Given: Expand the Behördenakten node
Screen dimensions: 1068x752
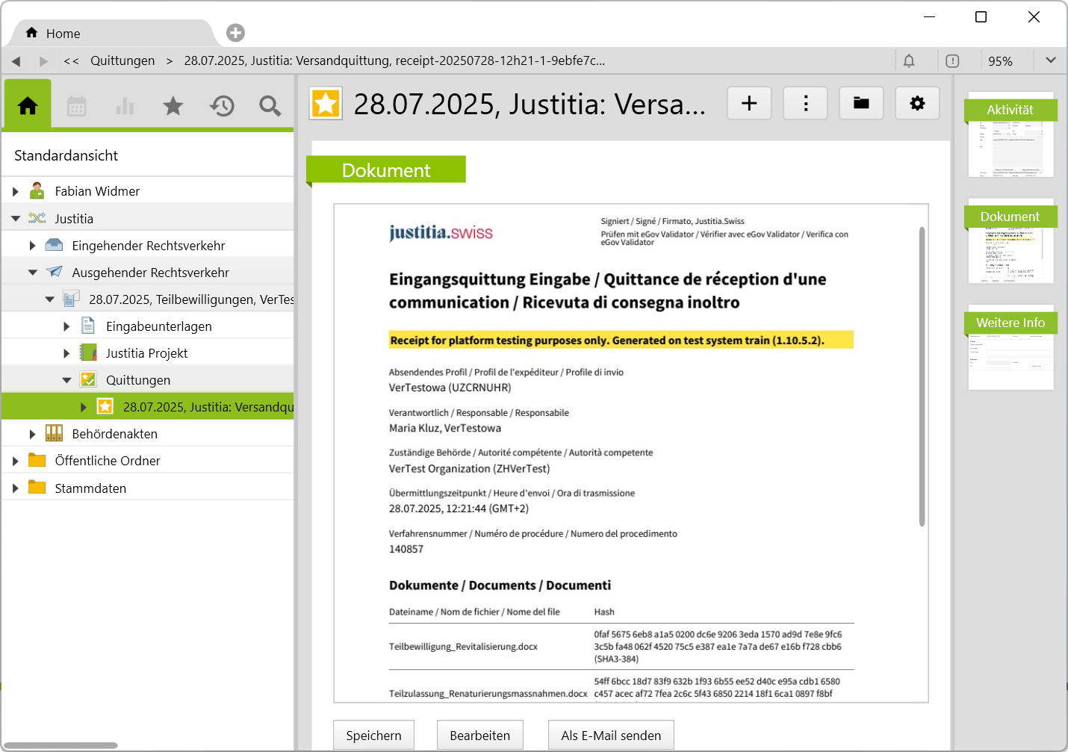Looking at the screenshot, I should tap(32, 433).
